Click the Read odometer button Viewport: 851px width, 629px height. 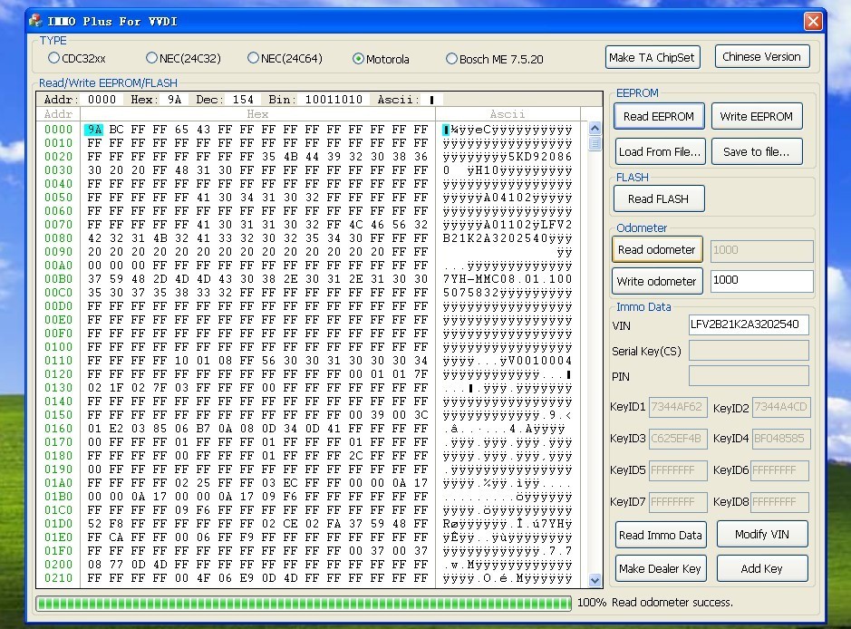(x=657, y=249)
